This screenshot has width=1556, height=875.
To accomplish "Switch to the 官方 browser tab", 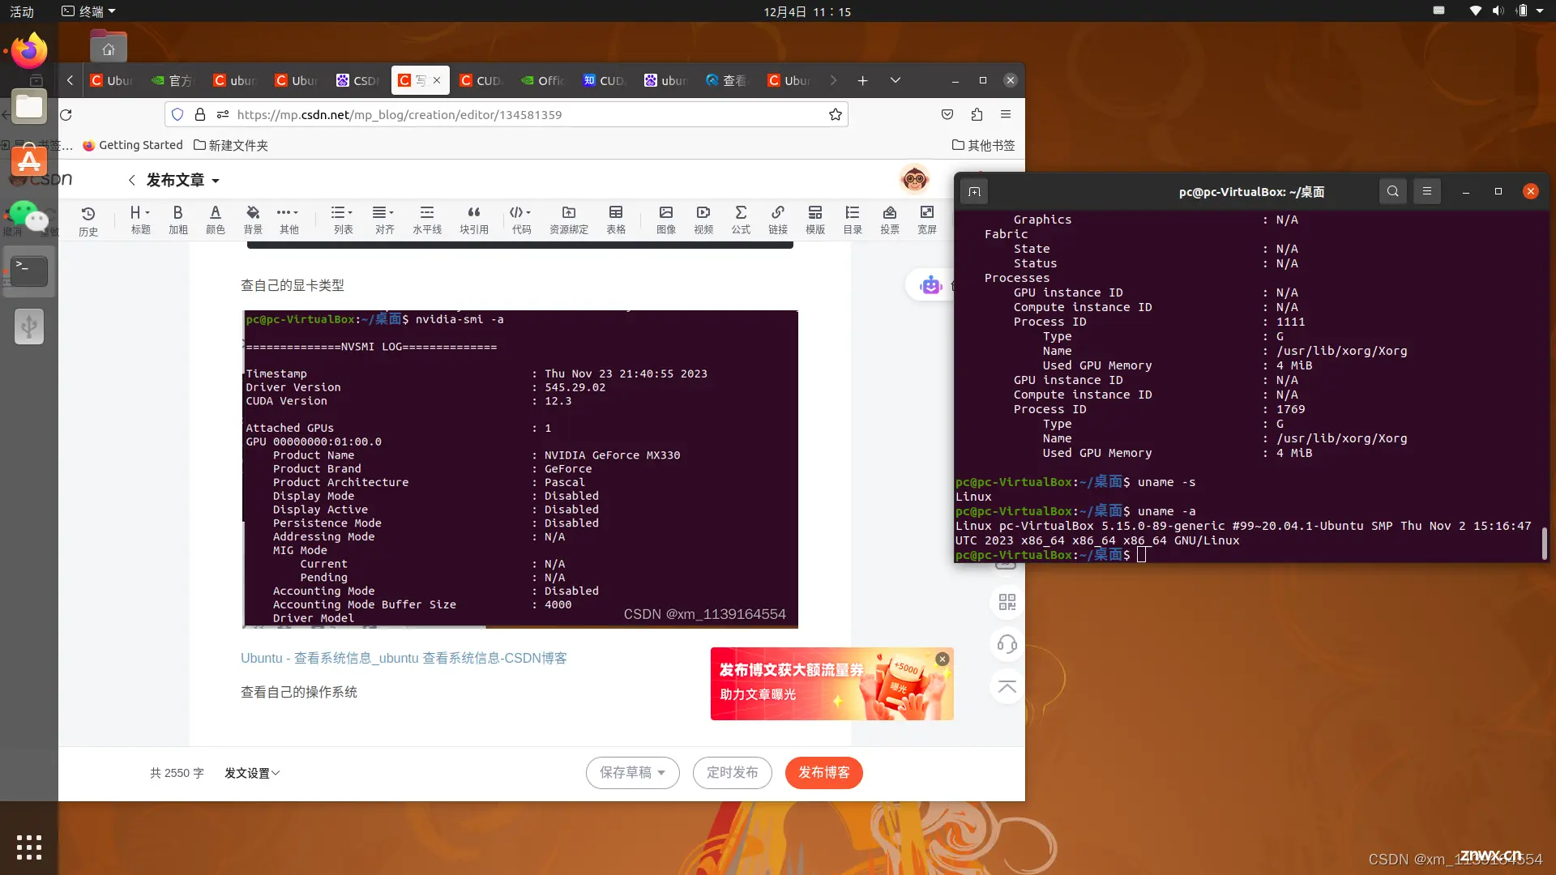I will pos(173,80).
